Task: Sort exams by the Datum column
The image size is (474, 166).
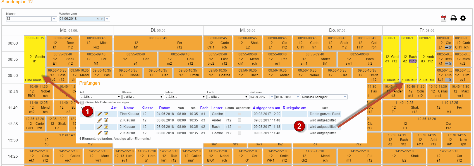Action: click(165, 108)
